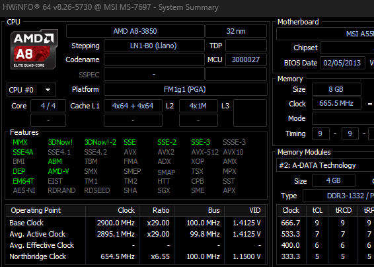The height and width of the screenshot is (267, 374).
Task: Click the AMD-V feature label
Action: [x=58, y=171]
